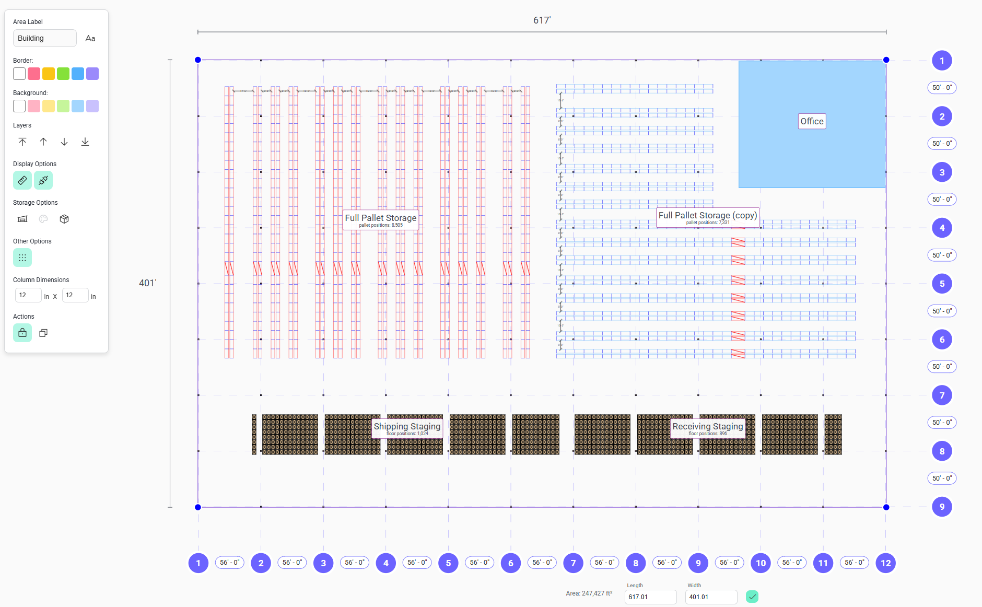Move the area down one layer
Screen dimensions: 982x607
(x=64, y=142)
